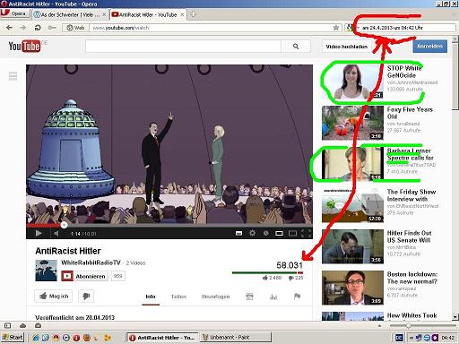Click the dislike thumbs-down button
This screenshot has width=459, height=344.
pyautogui.click(x=86, y=296)
